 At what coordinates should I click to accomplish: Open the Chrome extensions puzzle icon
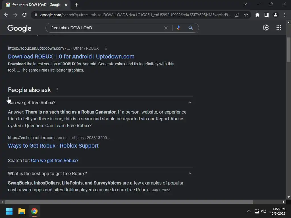pyautogui.click(x=257, y=15)
